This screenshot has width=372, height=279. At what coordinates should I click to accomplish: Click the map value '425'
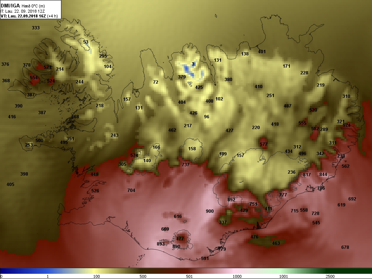tap(199, 87)
